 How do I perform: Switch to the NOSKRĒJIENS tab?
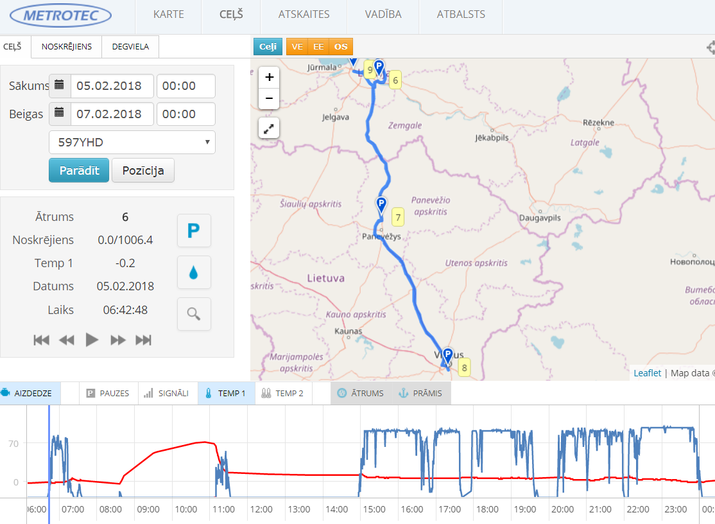tap(67, 46)
